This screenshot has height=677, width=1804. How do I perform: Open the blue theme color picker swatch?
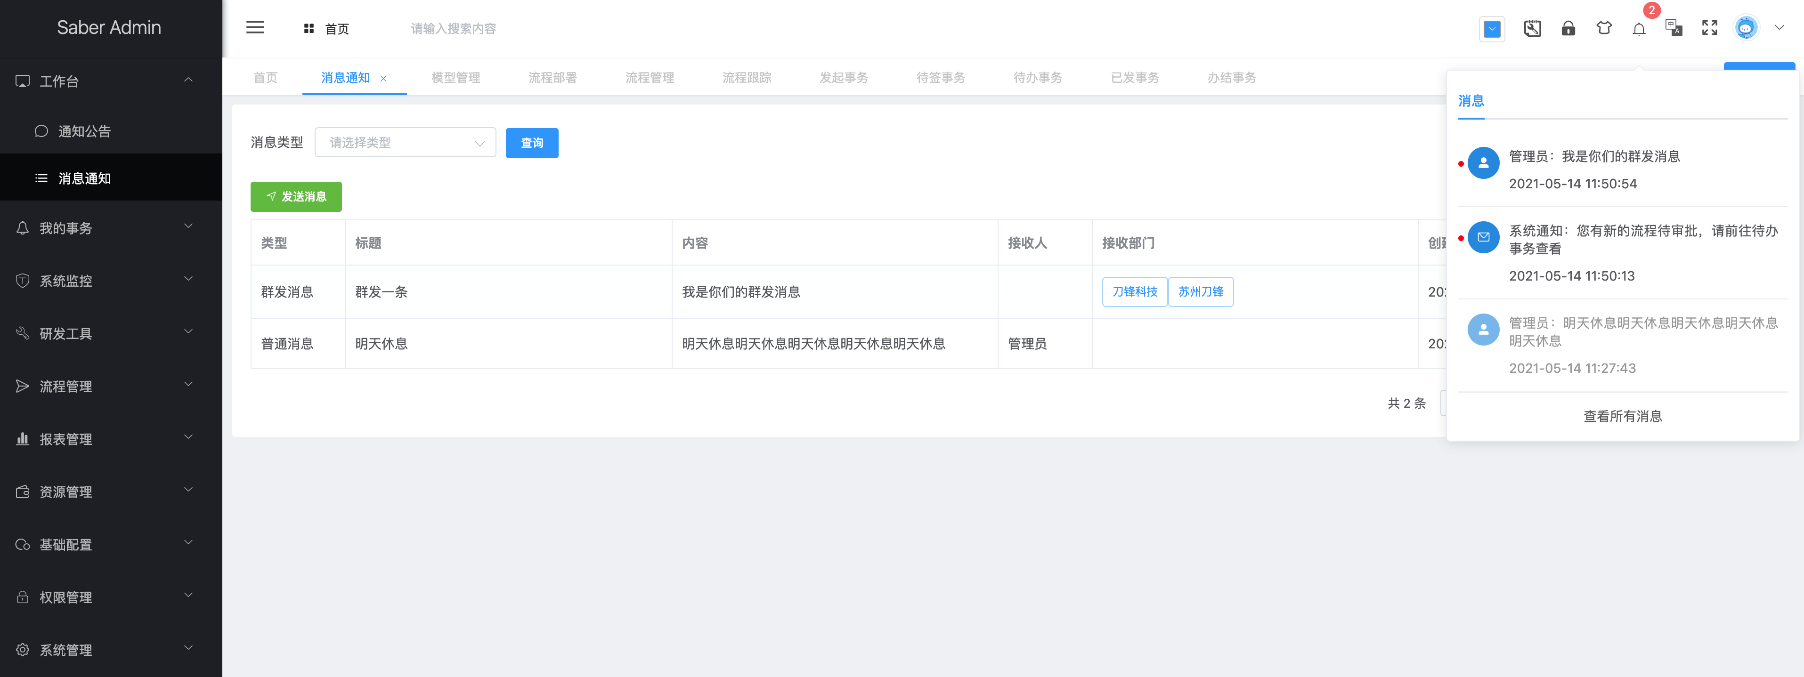(x=1492, y=29)
